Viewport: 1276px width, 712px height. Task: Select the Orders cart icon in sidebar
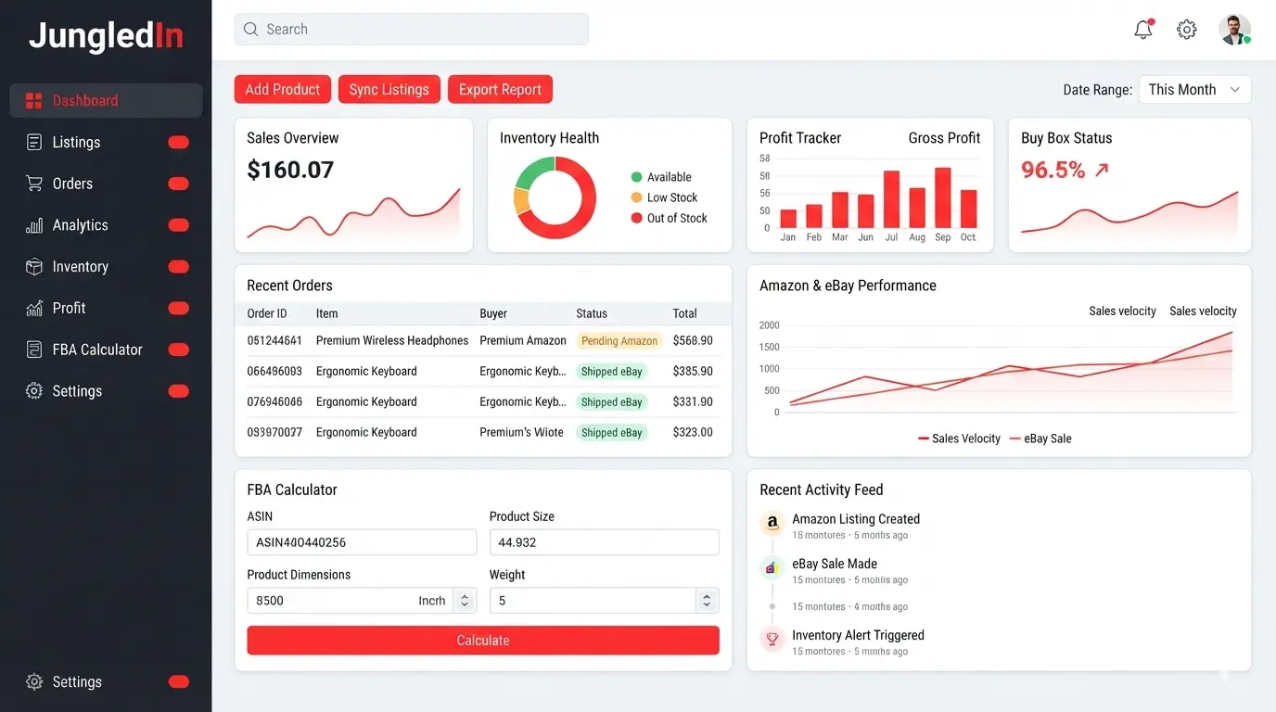pos(34,184)
